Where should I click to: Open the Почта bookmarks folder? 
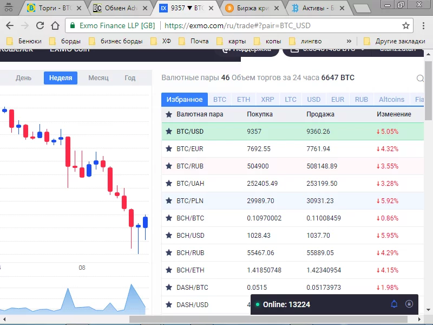pyautogui.click(x=194, y=41)
